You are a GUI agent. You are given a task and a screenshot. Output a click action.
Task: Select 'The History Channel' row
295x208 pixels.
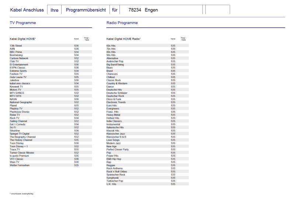(x=51, y=140)
